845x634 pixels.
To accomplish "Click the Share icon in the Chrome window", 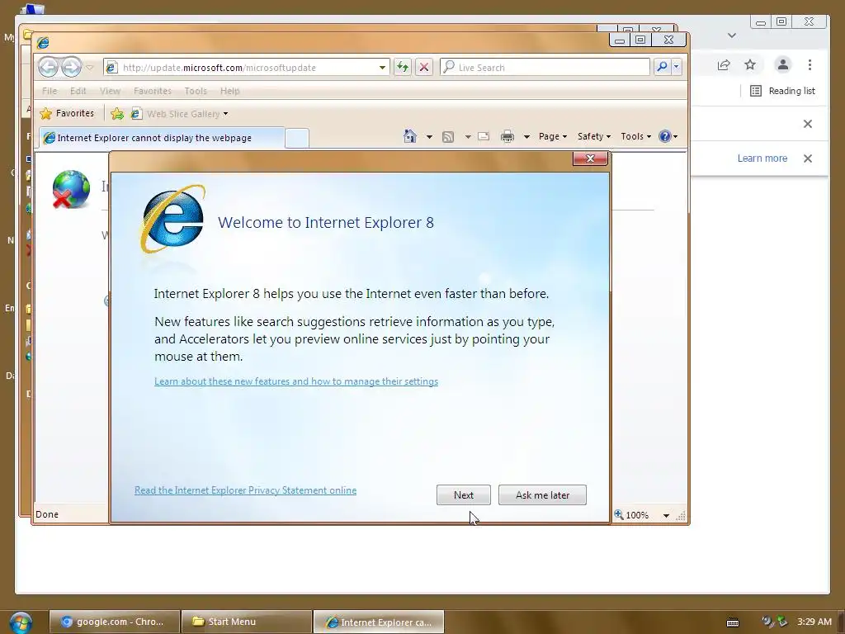I will click(x=724, y=64).
